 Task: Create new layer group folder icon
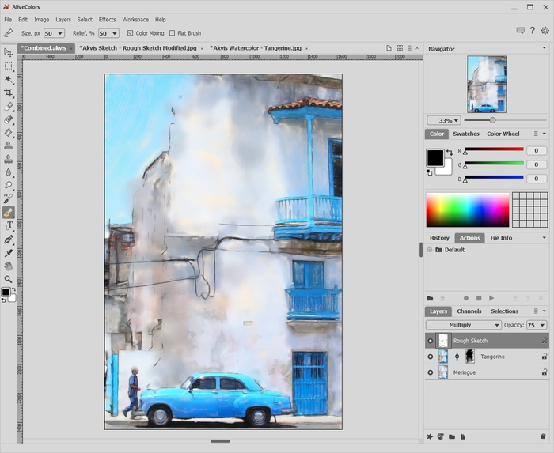click(x=452, y=436)
